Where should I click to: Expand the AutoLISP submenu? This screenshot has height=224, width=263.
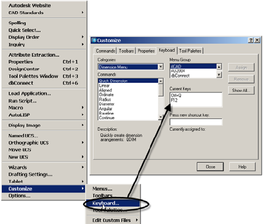click(x=44, y=115)
